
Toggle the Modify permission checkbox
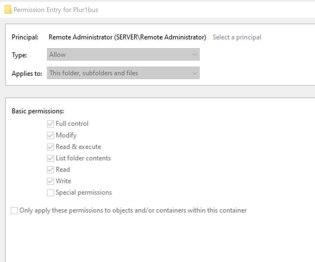[50, 135]
